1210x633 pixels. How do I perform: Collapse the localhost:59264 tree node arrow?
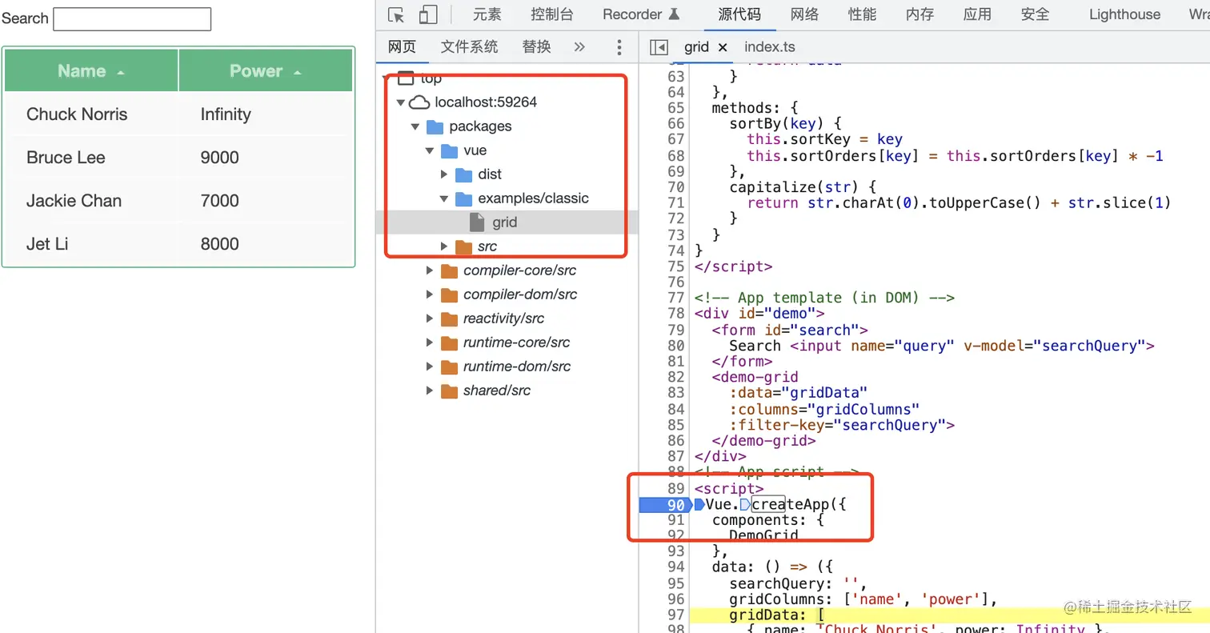coord(401,102)
